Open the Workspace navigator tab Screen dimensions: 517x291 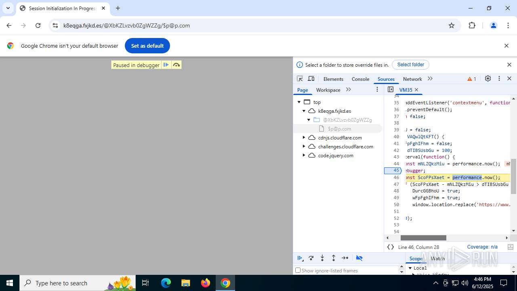point(328,90)
